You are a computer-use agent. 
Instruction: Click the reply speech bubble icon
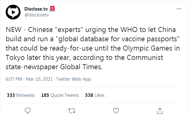[x=28, y=110]
